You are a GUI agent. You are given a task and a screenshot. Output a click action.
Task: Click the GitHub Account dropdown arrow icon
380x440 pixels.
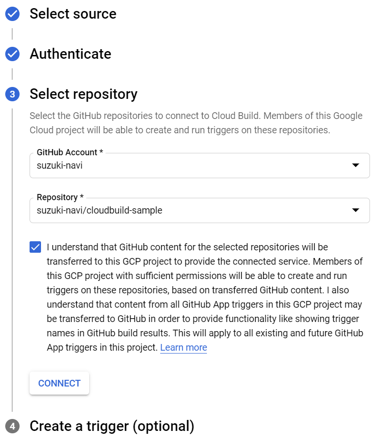[356, 165]
